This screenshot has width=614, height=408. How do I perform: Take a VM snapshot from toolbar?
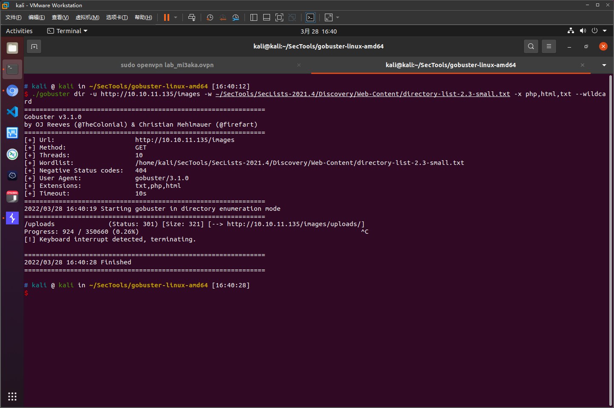click(x=210, y=17)
